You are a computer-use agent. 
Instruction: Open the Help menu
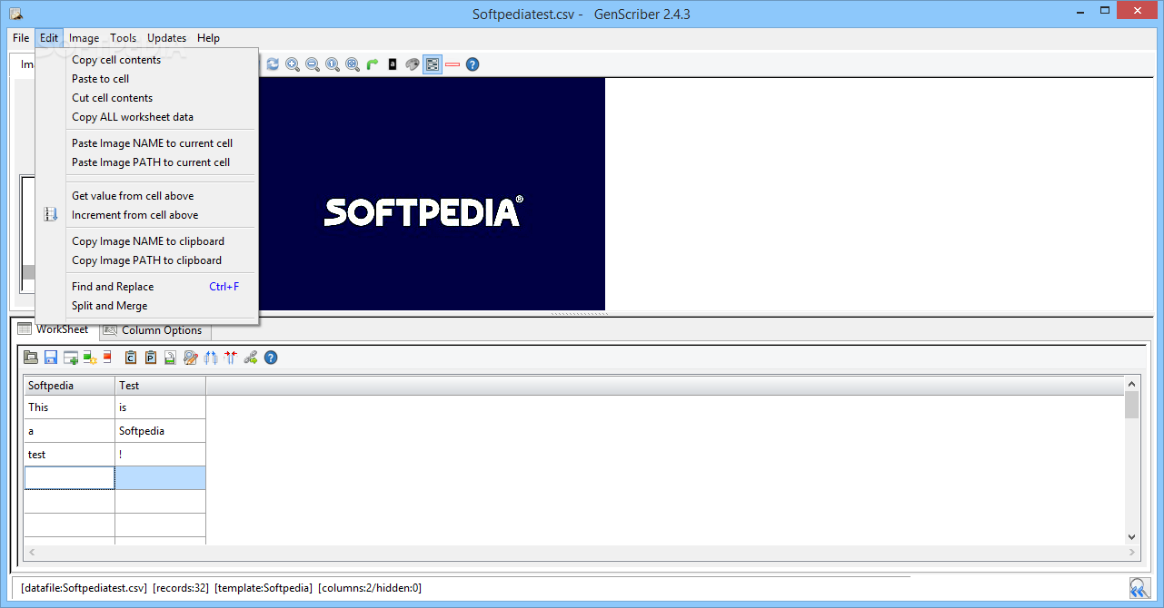point(209,38)
